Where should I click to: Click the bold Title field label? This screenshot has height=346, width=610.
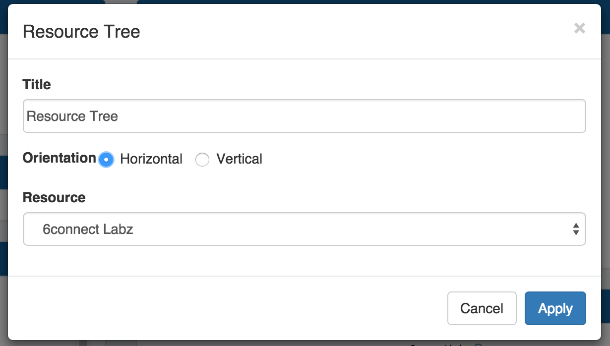(x=37, y=84)
